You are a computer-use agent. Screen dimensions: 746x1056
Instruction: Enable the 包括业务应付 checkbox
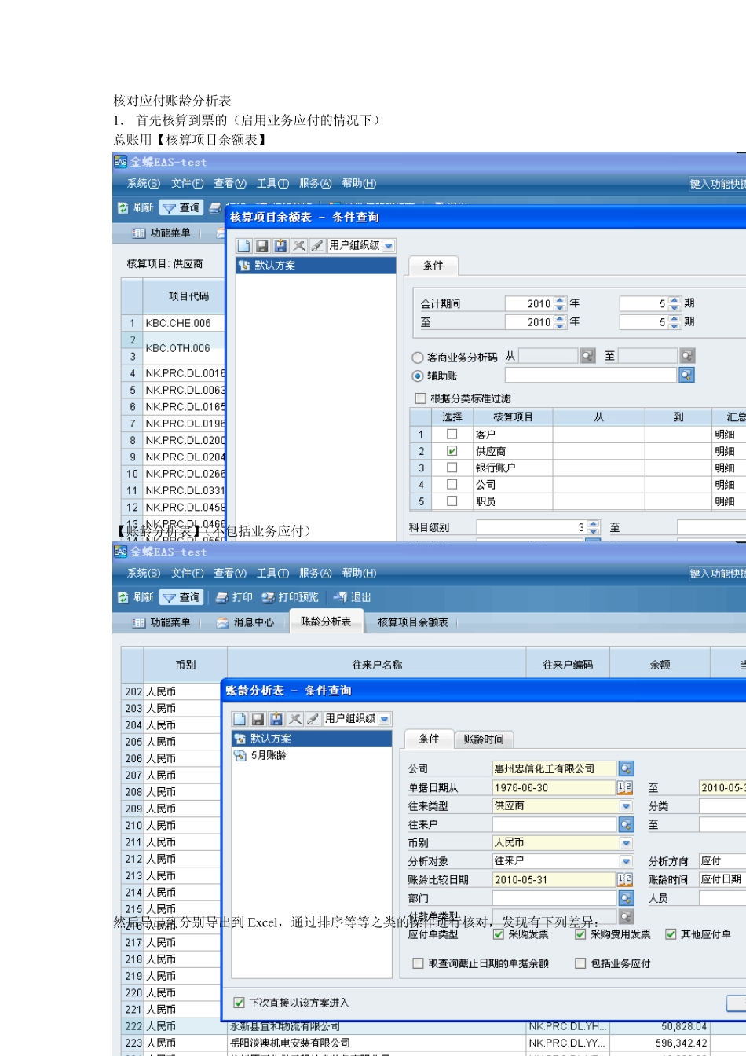580,963
